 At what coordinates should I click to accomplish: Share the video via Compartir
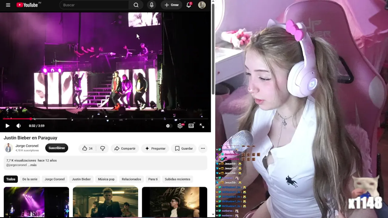(x=125, y=148)
